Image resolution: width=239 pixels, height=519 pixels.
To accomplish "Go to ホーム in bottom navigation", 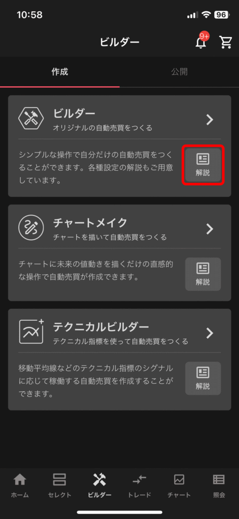I will point(20,485).
